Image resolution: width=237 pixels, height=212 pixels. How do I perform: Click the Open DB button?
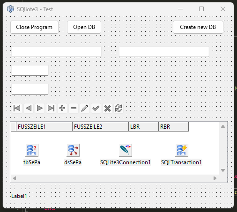(x=84, y=27)
